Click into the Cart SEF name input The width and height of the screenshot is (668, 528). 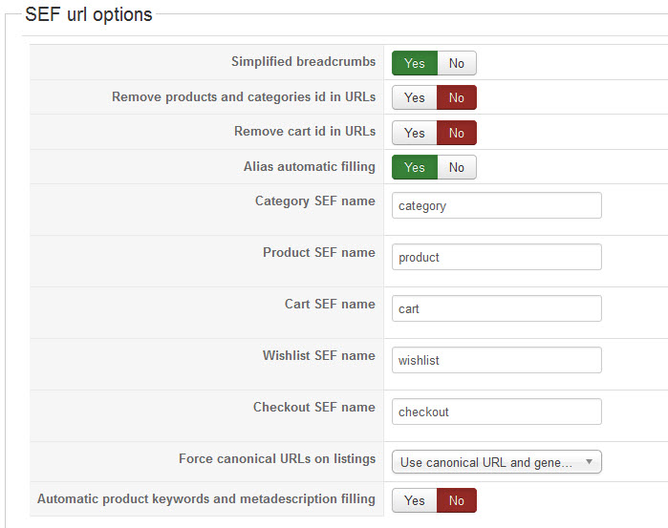click(x=496, y=308)
